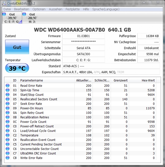
Task: Click Hex-Wert 5208 in Spin-Up Time row
Action: click(x=151, y=90)
